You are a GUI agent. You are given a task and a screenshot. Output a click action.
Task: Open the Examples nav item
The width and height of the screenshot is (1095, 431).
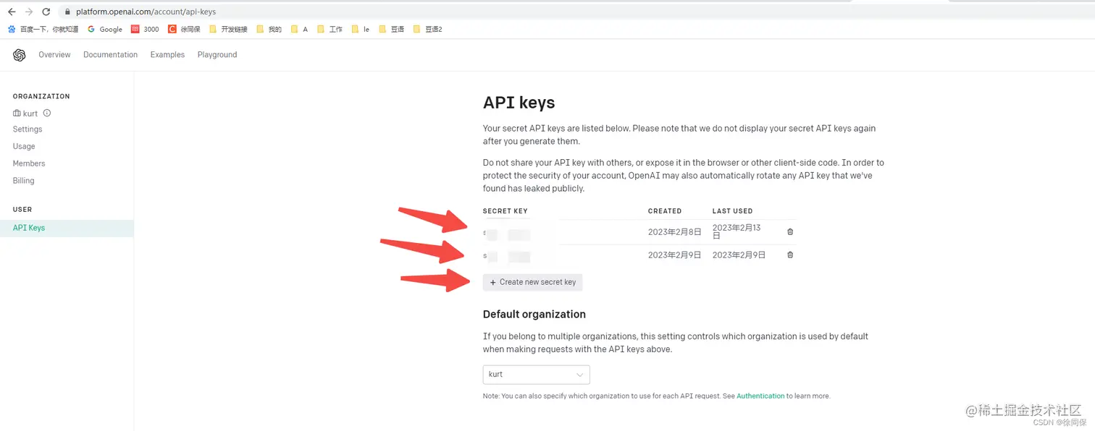(167, 55)
